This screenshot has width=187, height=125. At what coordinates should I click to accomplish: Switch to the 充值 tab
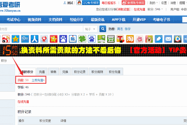pyautogui.click(x=42, y=72)
